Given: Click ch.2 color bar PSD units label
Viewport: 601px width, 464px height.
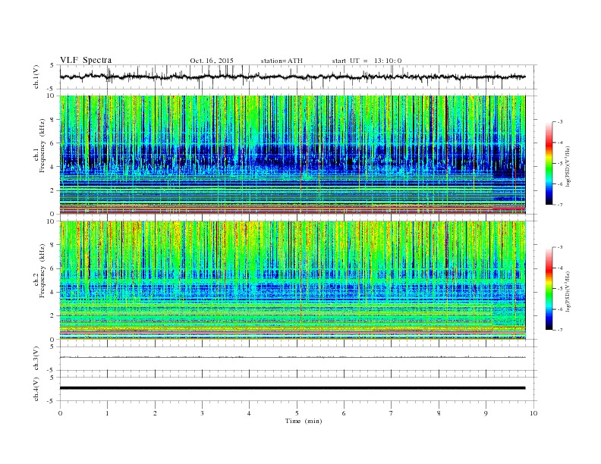Looking at the screenshot, I should pyautogui.click(x=568, y=291).
